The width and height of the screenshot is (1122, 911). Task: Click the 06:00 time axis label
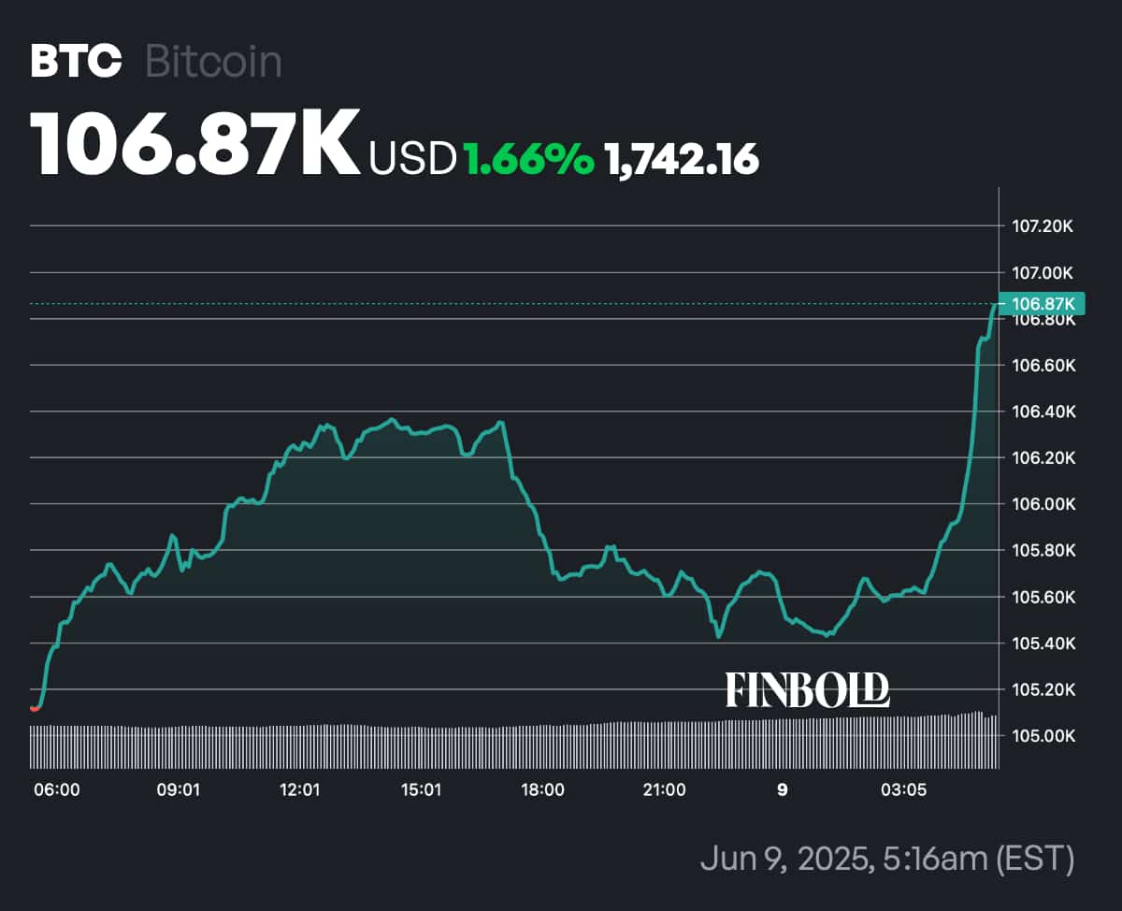pos(57,790)
